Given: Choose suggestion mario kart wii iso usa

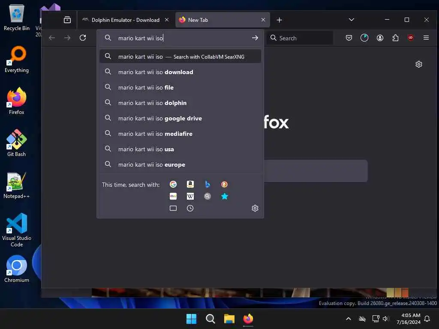Looking at the screenshot, I should point(180,149).
